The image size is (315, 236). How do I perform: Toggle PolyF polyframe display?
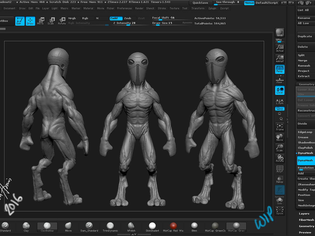pyautogui.click(x=280, y=169)
